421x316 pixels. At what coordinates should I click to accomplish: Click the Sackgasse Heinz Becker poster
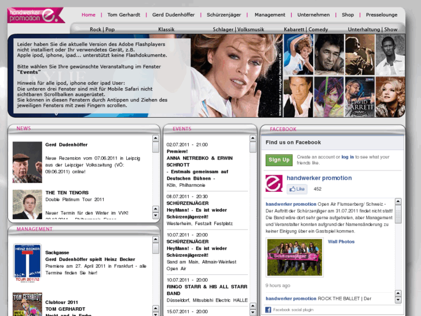(x=27, y=263)
